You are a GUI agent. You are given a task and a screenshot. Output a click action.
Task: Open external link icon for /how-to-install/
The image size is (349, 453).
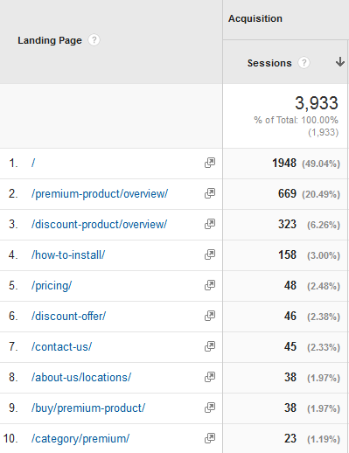tap(210, 254)
